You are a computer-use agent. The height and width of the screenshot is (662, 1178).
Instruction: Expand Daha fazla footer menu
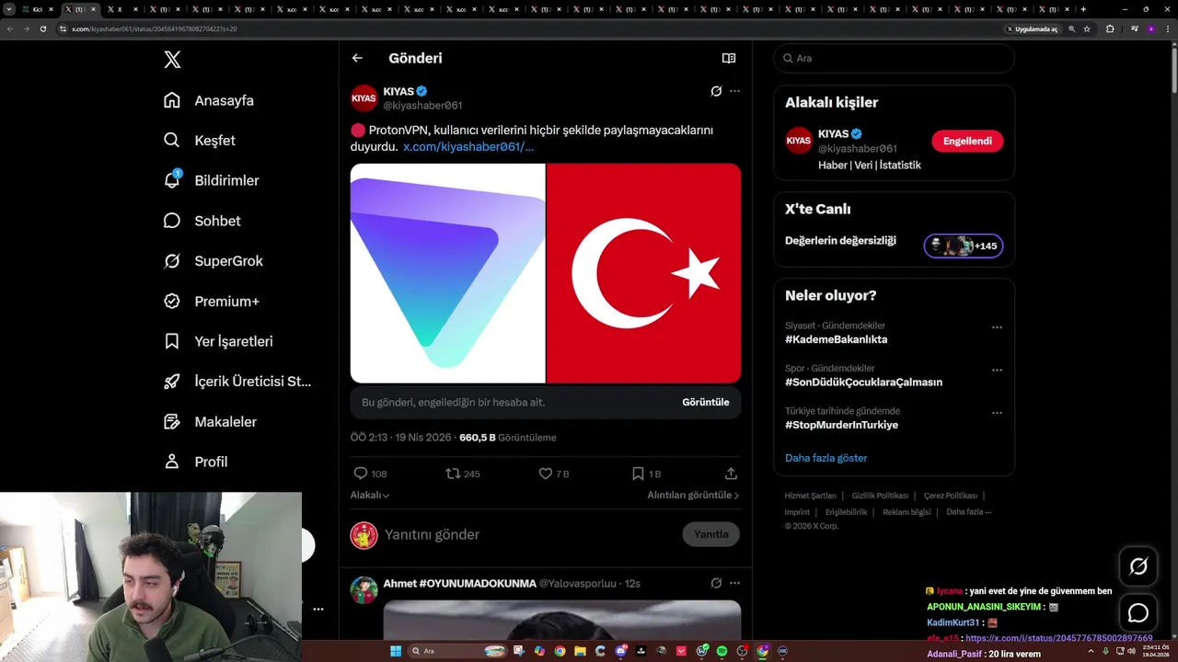coord(968,512)
